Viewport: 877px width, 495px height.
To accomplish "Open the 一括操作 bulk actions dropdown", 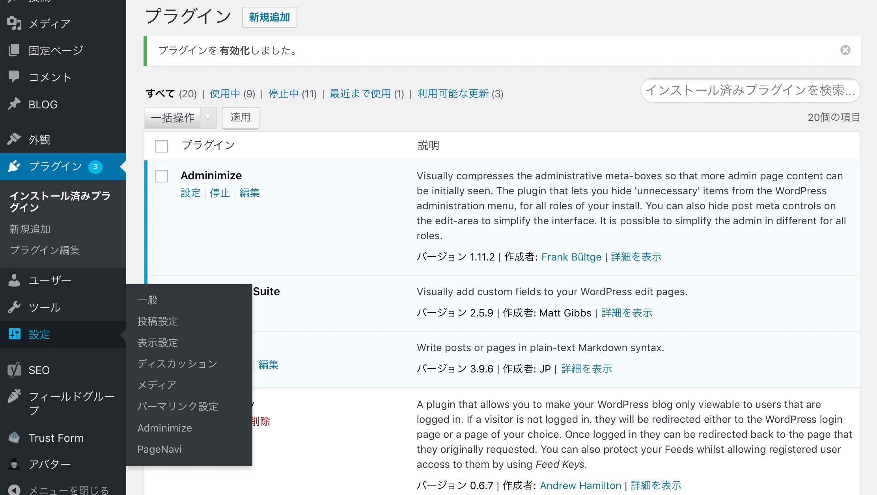I will point(180,117).
